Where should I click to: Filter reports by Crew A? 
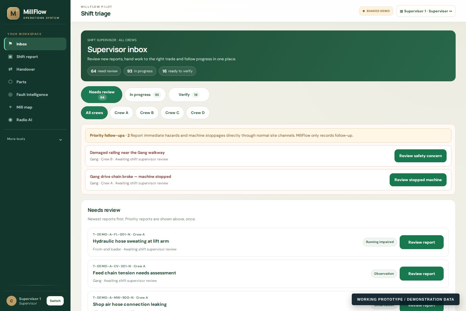121,113
